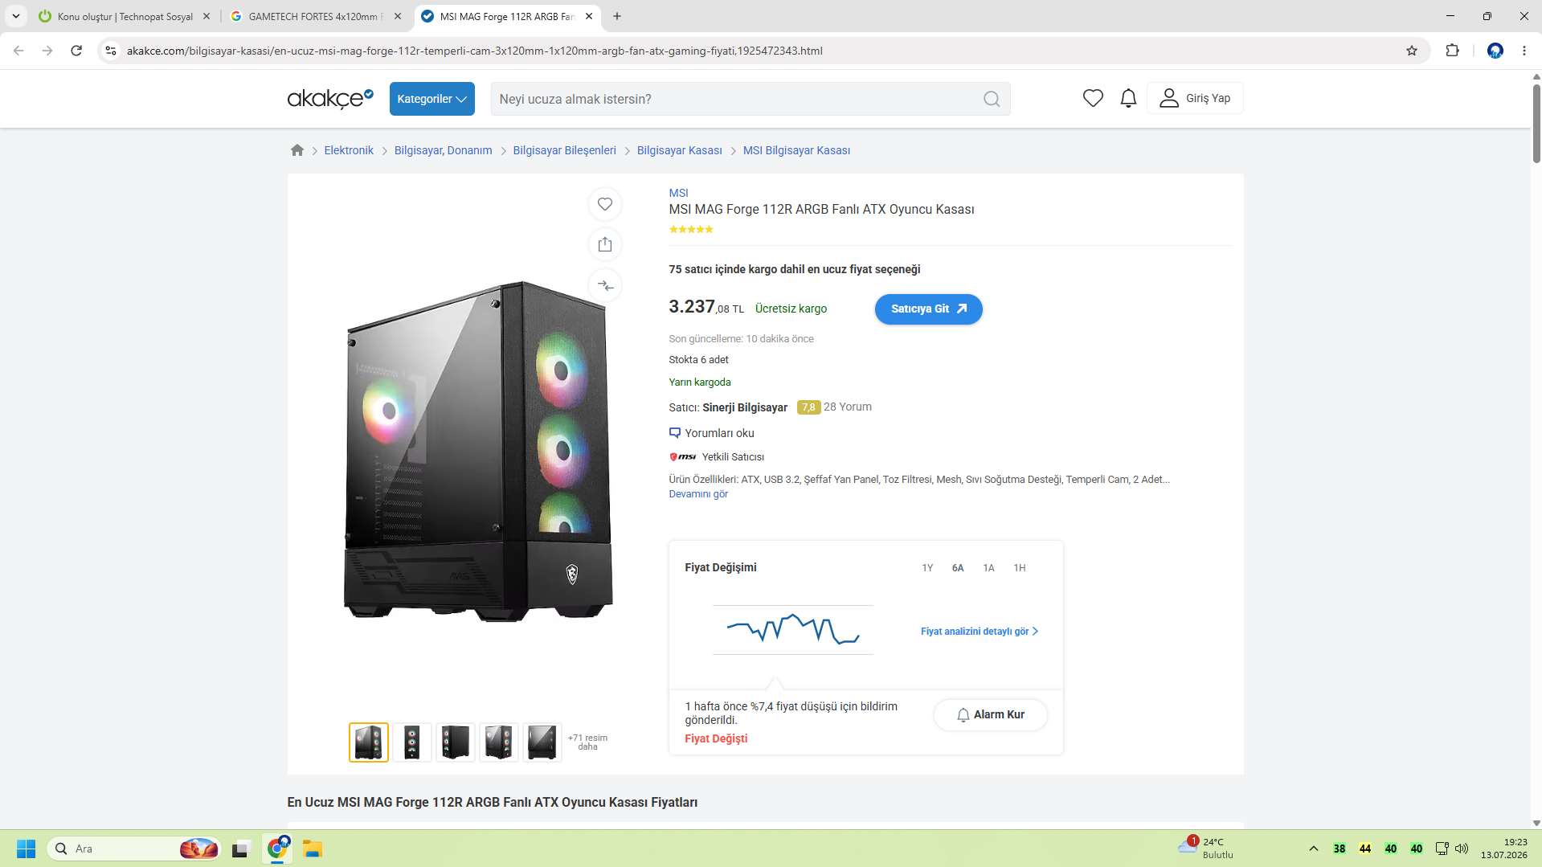
Task: Select the 1H price range tab
Action: point(1019,568)
